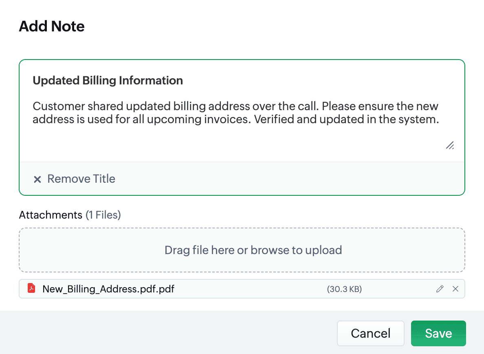Click the note textarea resize handle

450,145
